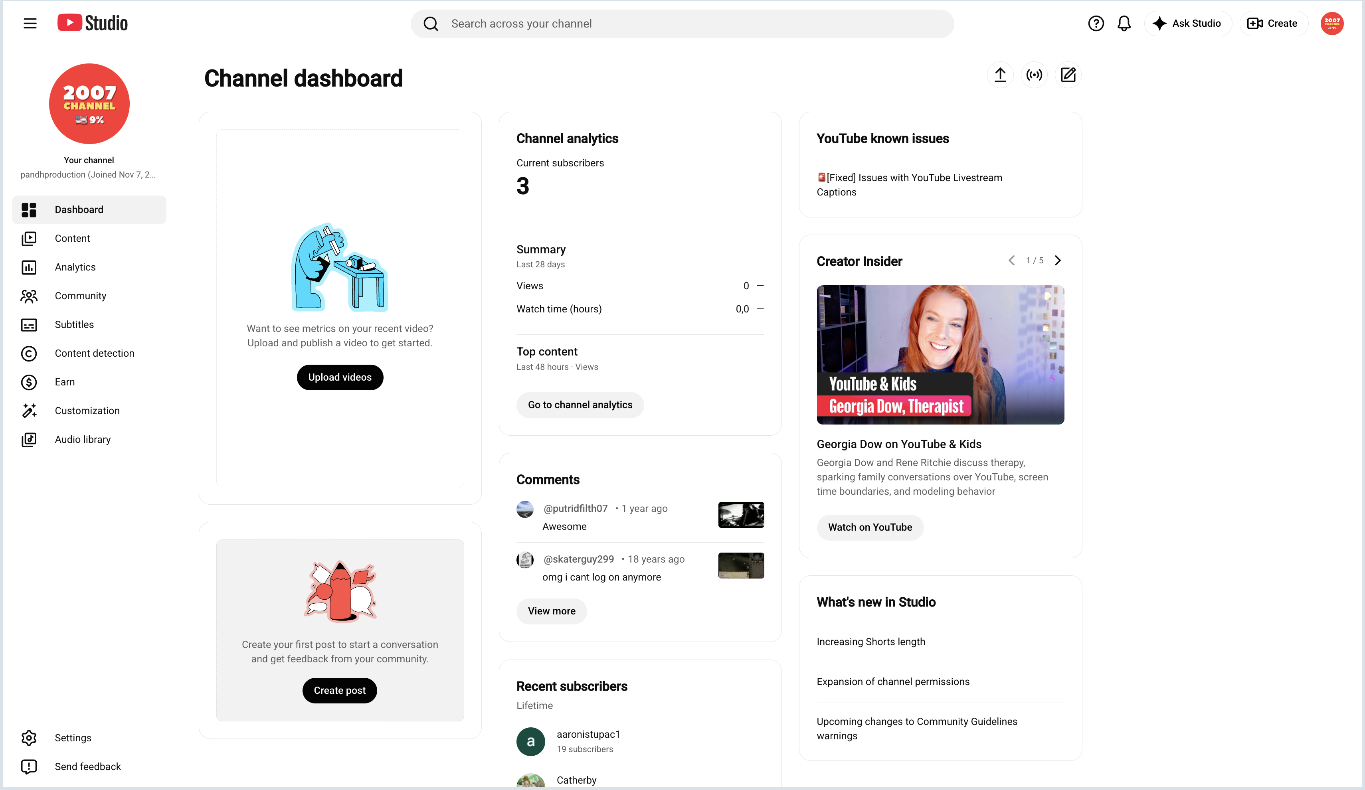Screen dimensions: 1365x790
Task: Click the aaronistupac1 subscriber name
Action: tap(588, 734)
